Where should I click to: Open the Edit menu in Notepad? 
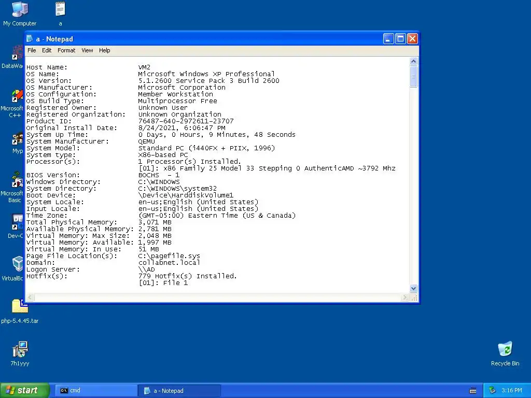(x=46, y=50)
